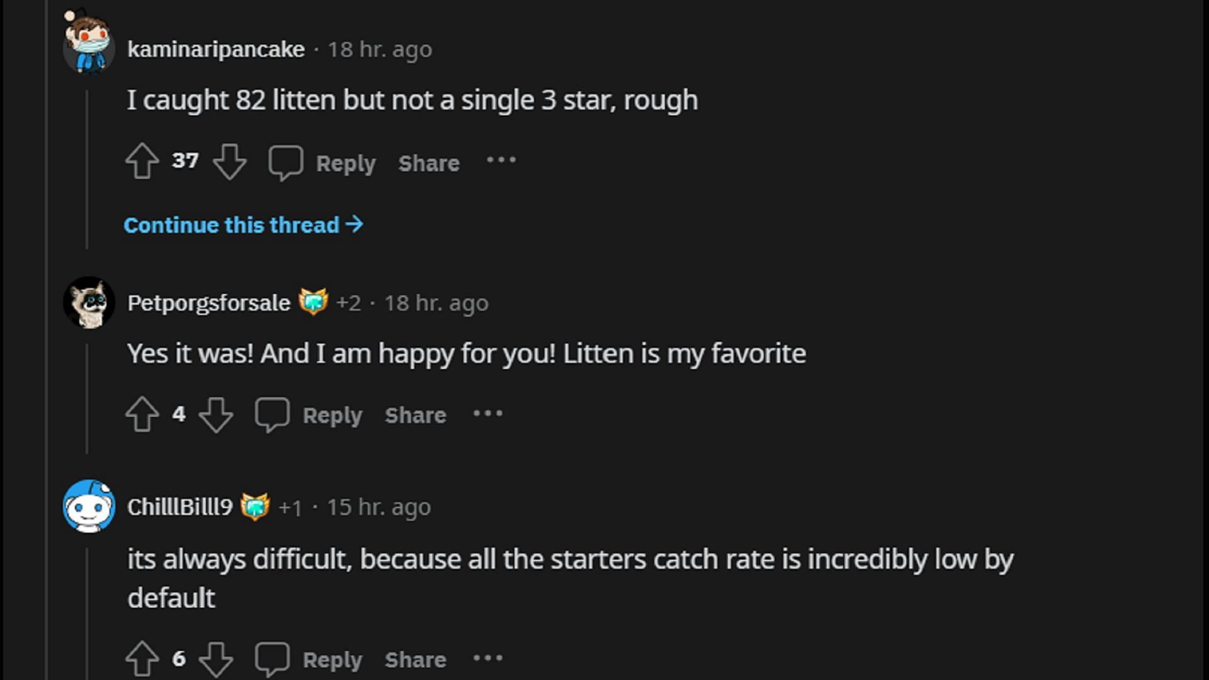Share Petporgsforsale's comment
This screenshot has height=680, width=1209.
point(416,415)
